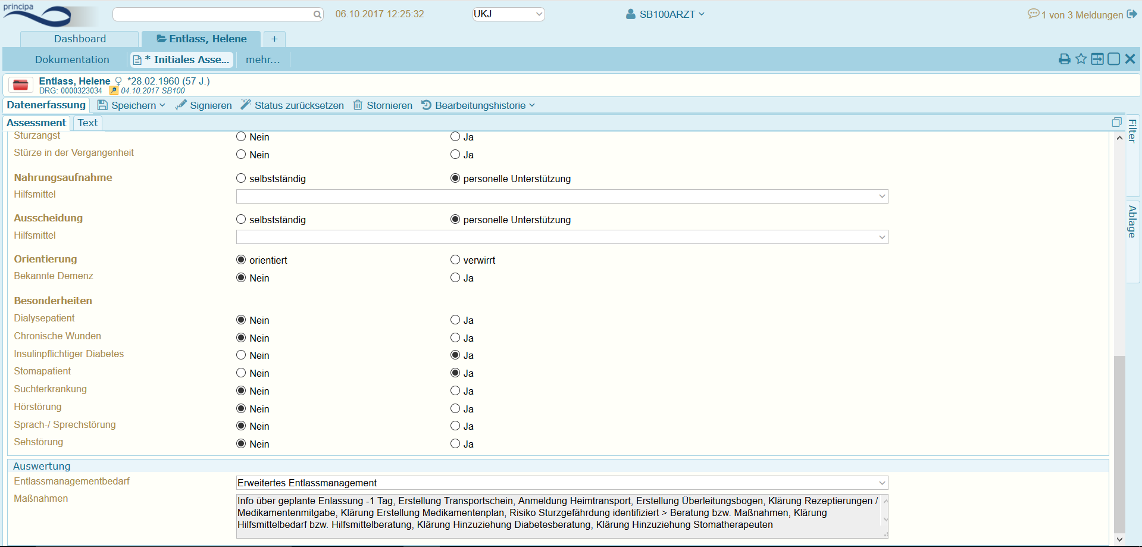
Task: Click the favorite star icon
Action: tap(1081, 58)
